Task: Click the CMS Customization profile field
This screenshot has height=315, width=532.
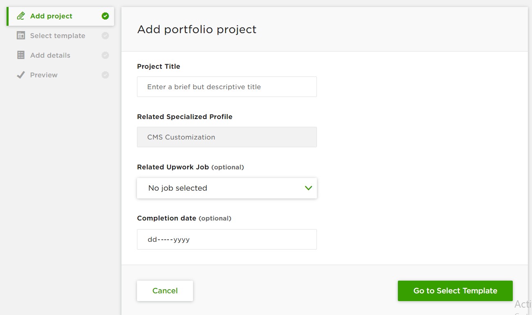Action: (227, 137)
